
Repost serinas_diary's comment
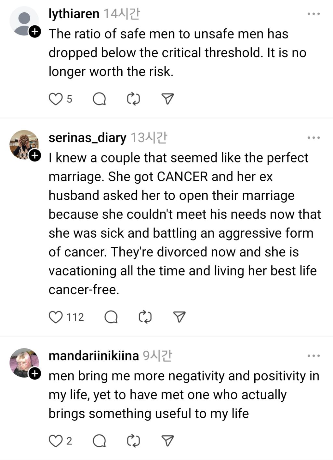(145, 317)
